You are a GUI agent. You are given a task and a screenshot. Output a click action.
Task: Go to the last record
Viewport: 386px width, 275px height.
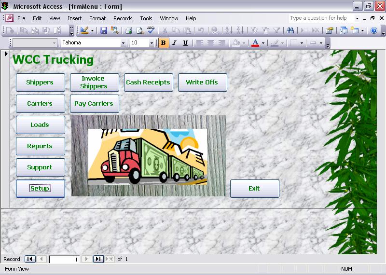[98, 259]
